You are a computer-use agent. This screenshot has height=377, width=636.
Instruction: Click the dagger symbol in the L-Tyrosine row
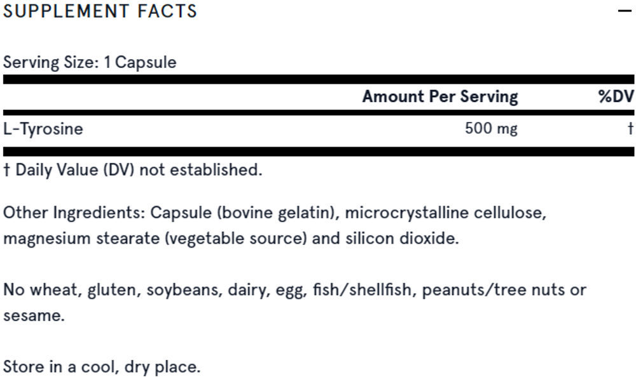(630, 129)
